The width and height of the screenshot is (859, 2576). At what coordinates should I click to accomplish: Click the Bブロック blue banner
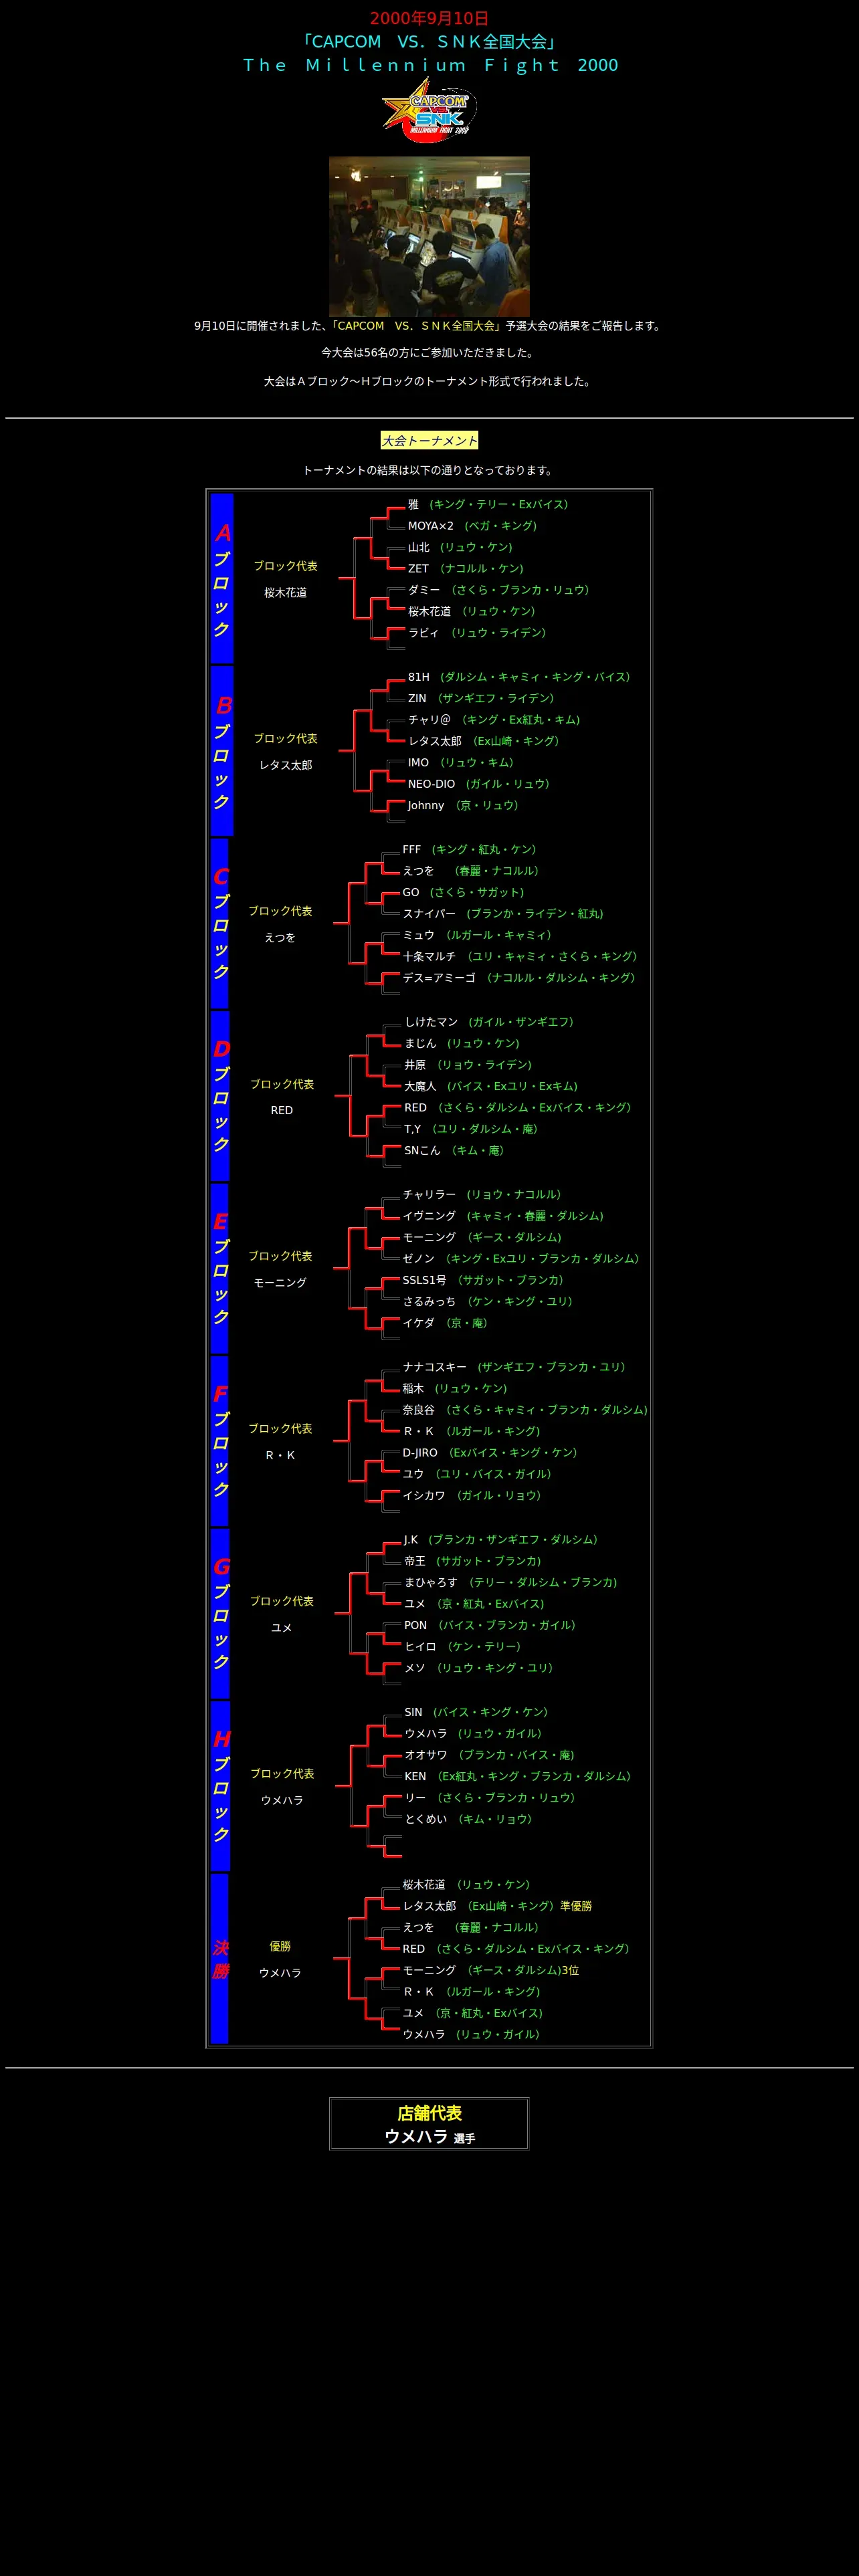click(x=222, y=751)
